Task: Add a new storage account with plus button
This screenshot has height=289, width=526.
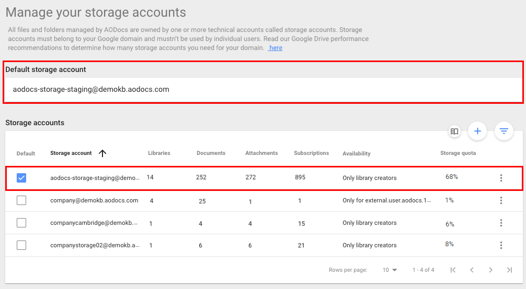Action: pyautogui.click(x=477, y=131)
